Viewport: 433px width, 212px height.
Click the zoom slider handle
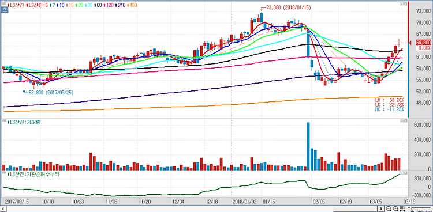click(412, 209)
